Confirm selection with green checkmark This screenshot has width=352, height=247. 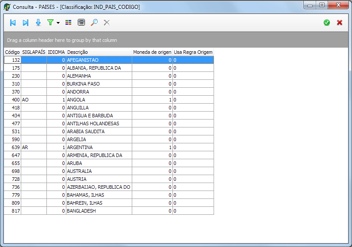(x=327, y=22)
